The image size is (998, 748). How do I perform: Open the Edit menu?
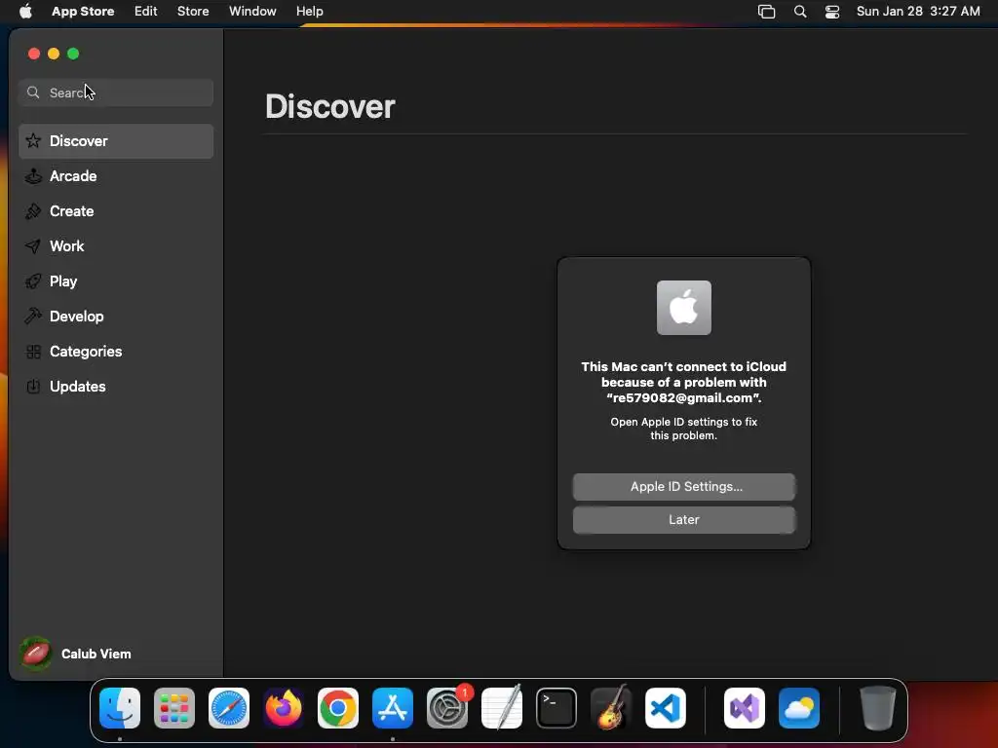[146, 11]
